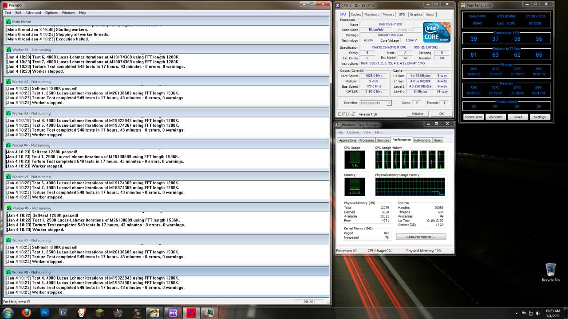The height and width of the screenshot is (319, 568).
Task: Open the File menu in Task Manager
Action: (x=340, y=132)
